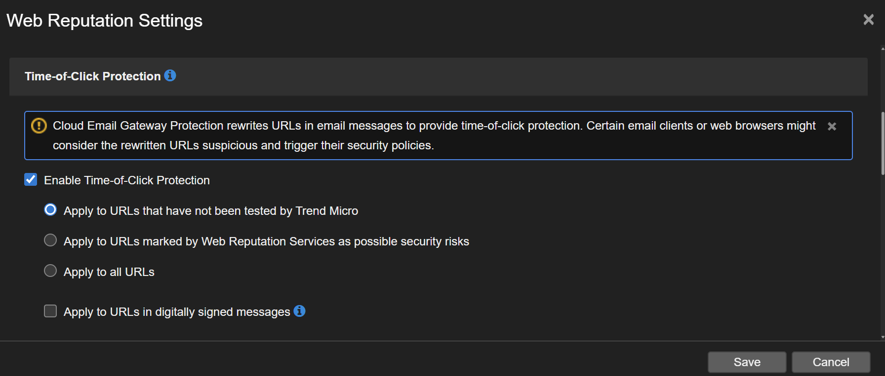The image size is (885, 376).
Task: Click the info icon beside digitally signed messages
Action: 299,311
